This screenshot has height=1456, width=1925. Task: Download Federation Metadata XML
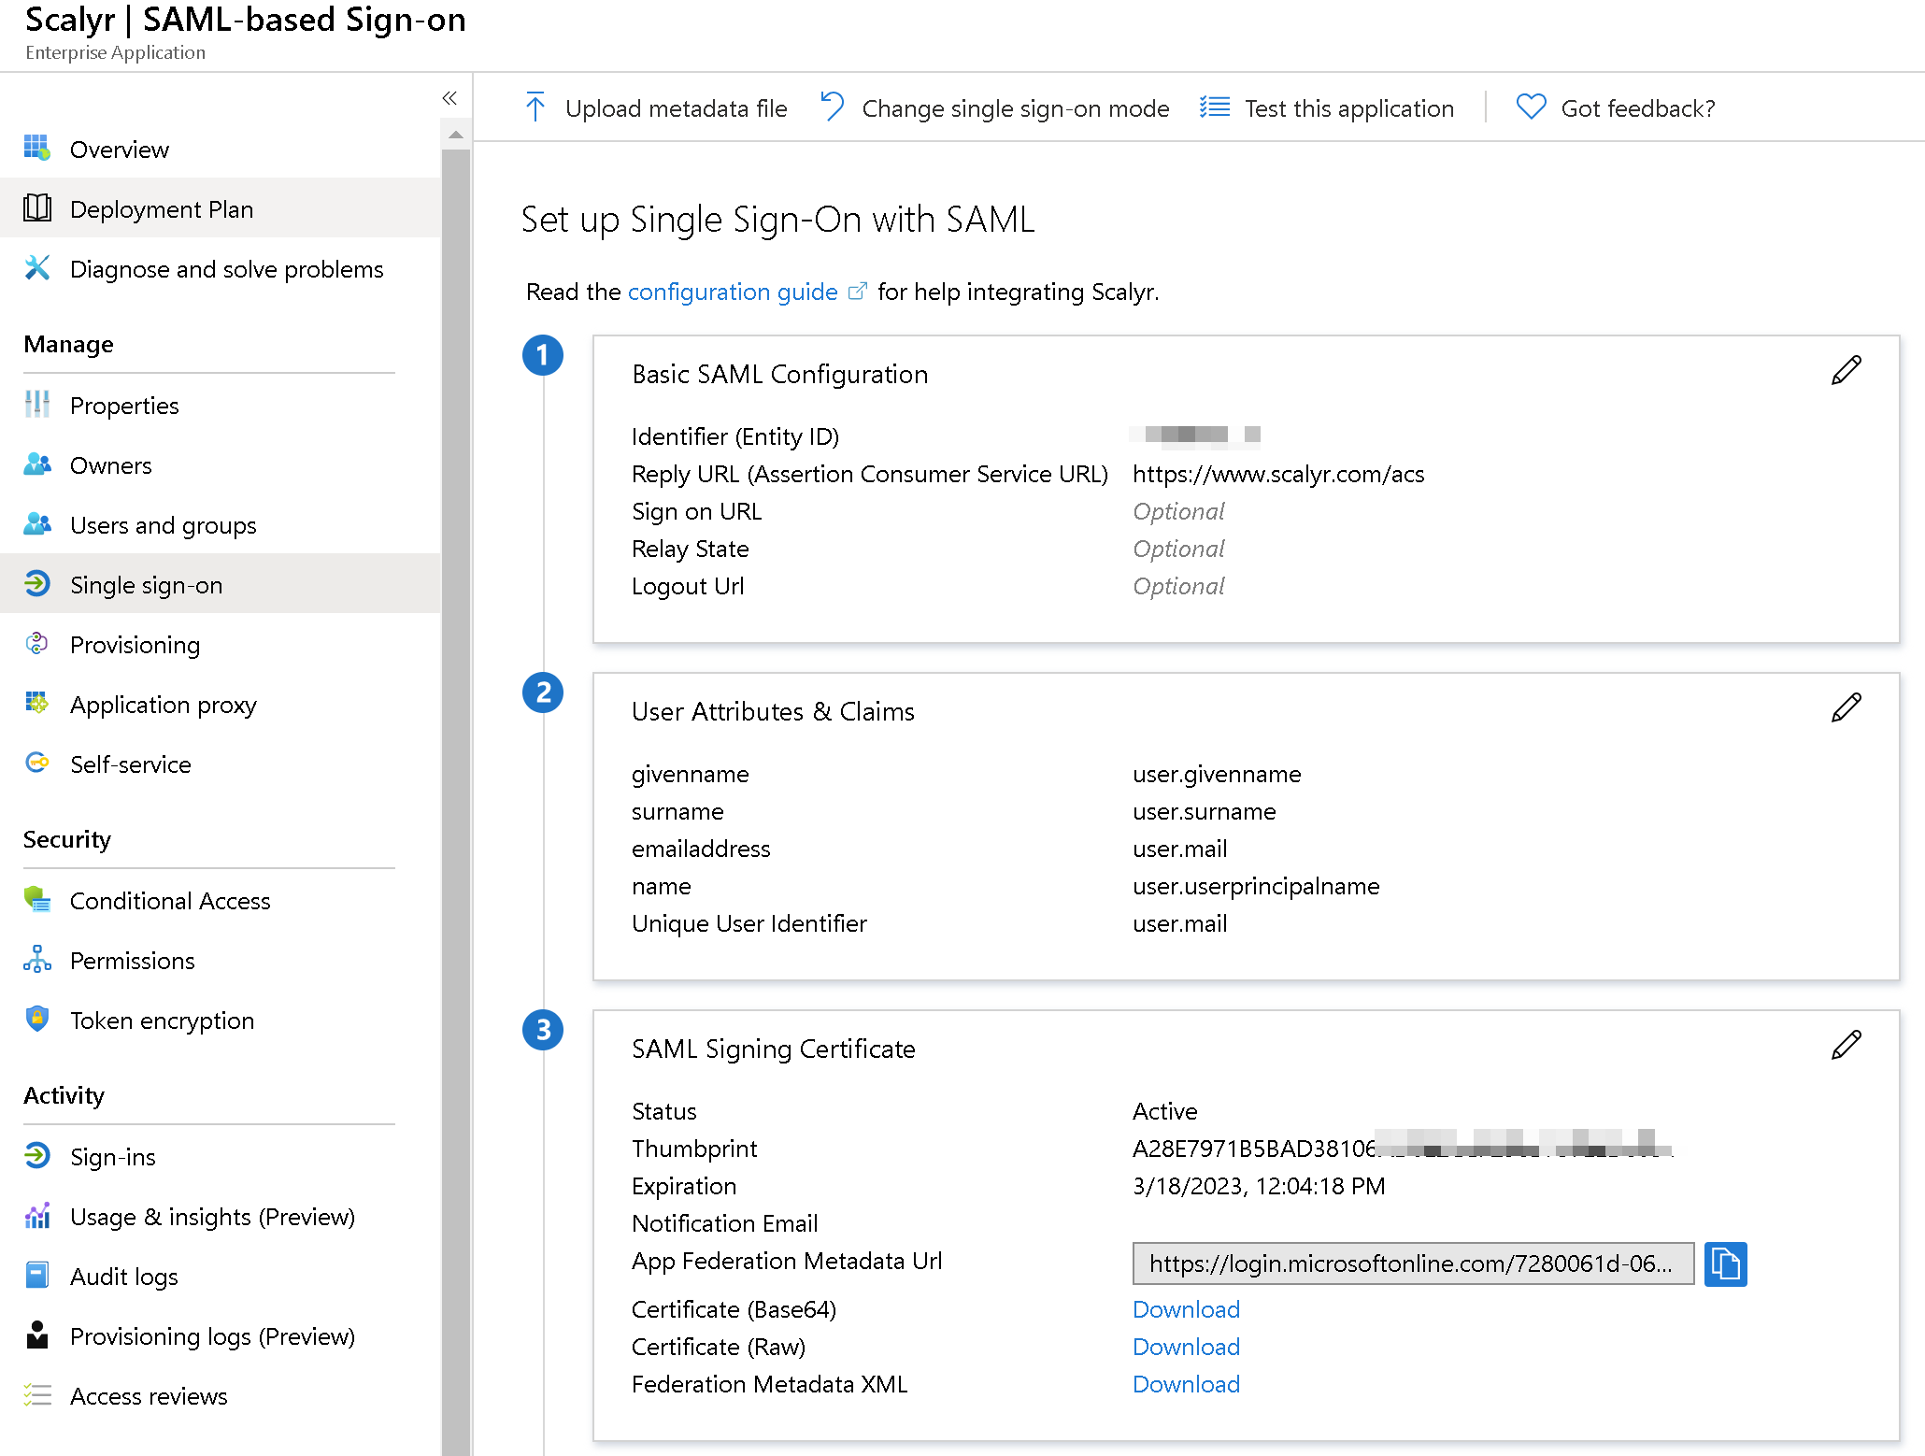[x=1186, y=1384]
